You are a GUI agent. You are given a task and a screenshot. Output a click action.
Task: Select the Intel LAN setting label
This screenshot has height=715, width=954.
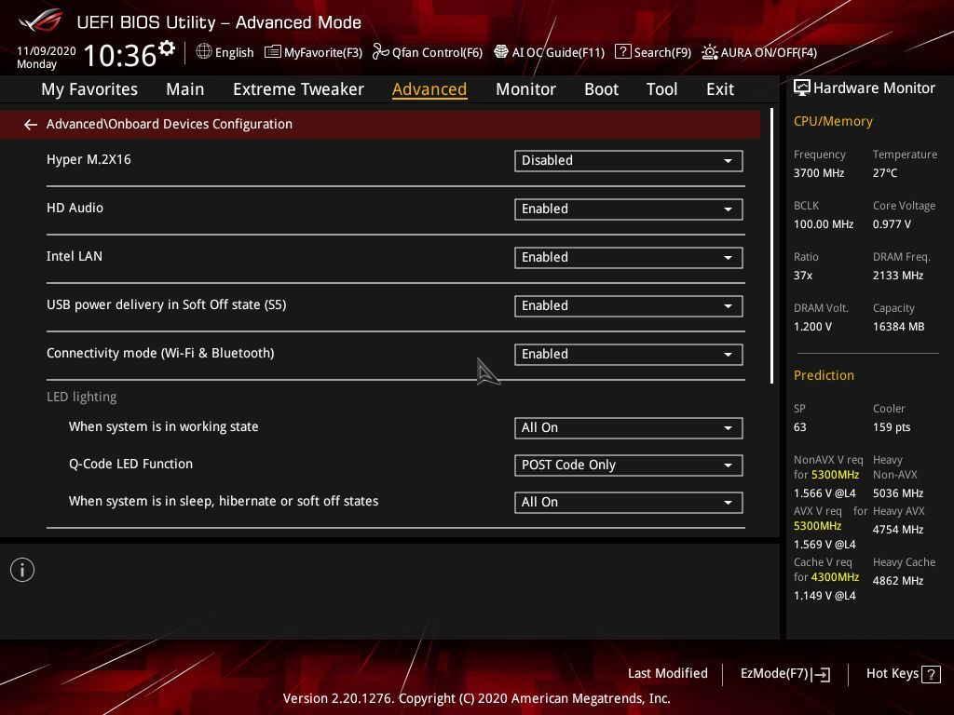click(75, 256)
